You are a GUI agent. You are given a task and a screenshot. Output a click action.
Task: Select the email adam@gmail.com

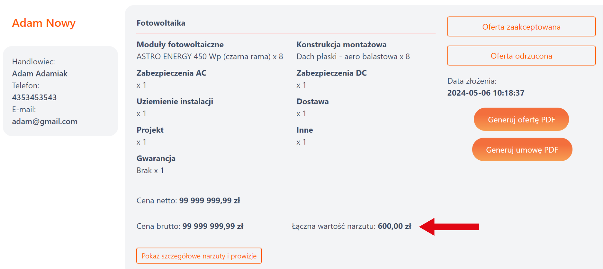[45, 121]
